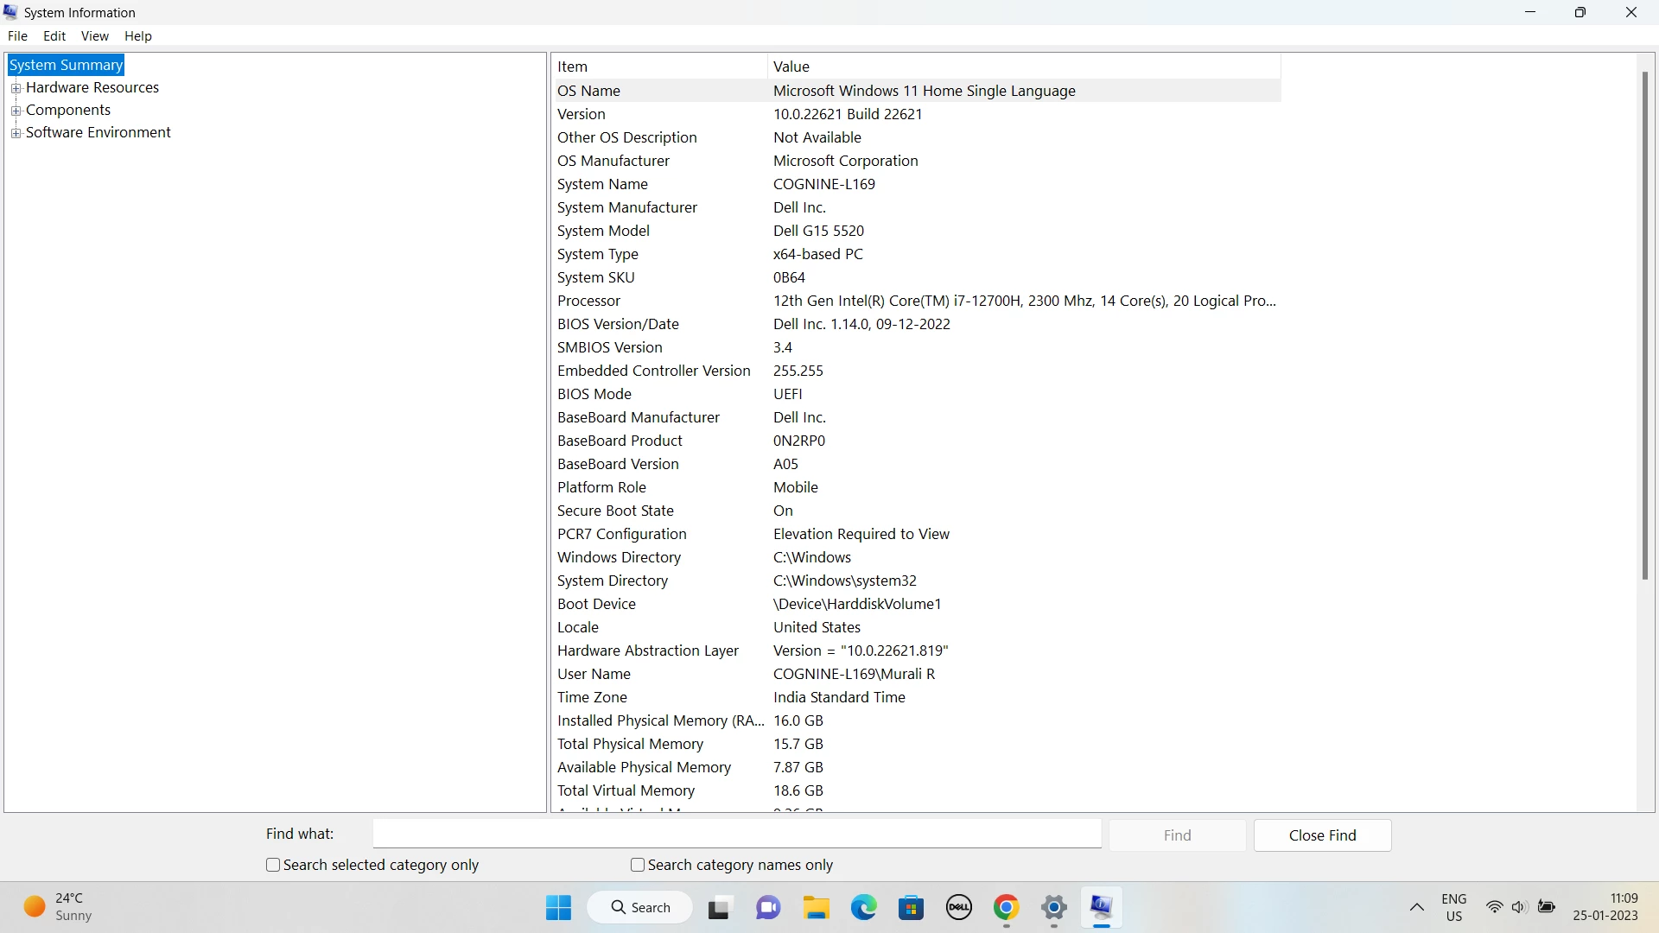Open the Dell app icon in the taskbar
This screenshot has width=1659, height=933.
[x=958, y=907]
